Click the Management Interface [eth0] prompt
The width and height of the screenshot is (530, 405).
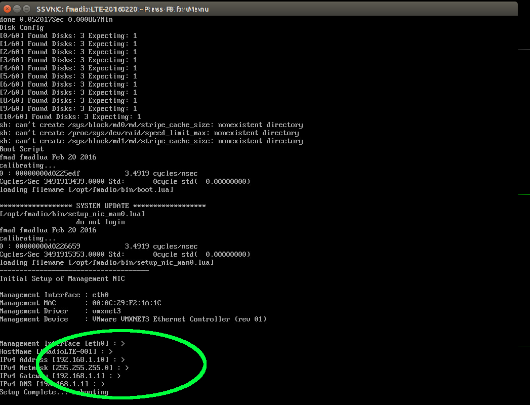click(63, 343)
